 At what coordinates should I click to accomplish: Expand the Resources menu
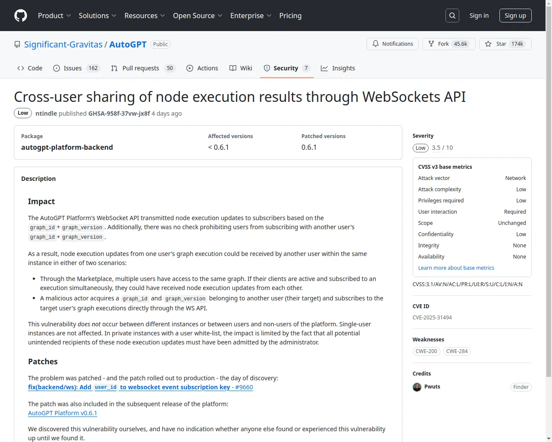(x=144, y=16)
